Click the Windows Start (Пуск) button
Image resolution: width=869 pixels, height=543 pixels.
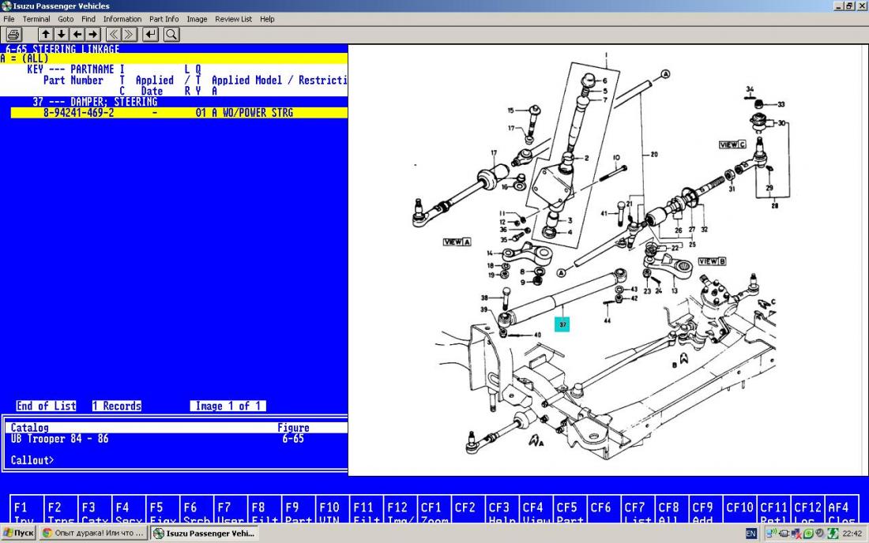(x=19, y=533)
